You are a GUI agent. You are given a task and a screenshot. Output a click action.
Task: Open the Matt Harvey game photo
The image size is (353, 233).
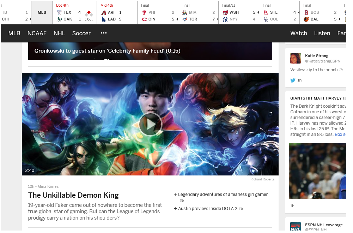click(317, 171)
